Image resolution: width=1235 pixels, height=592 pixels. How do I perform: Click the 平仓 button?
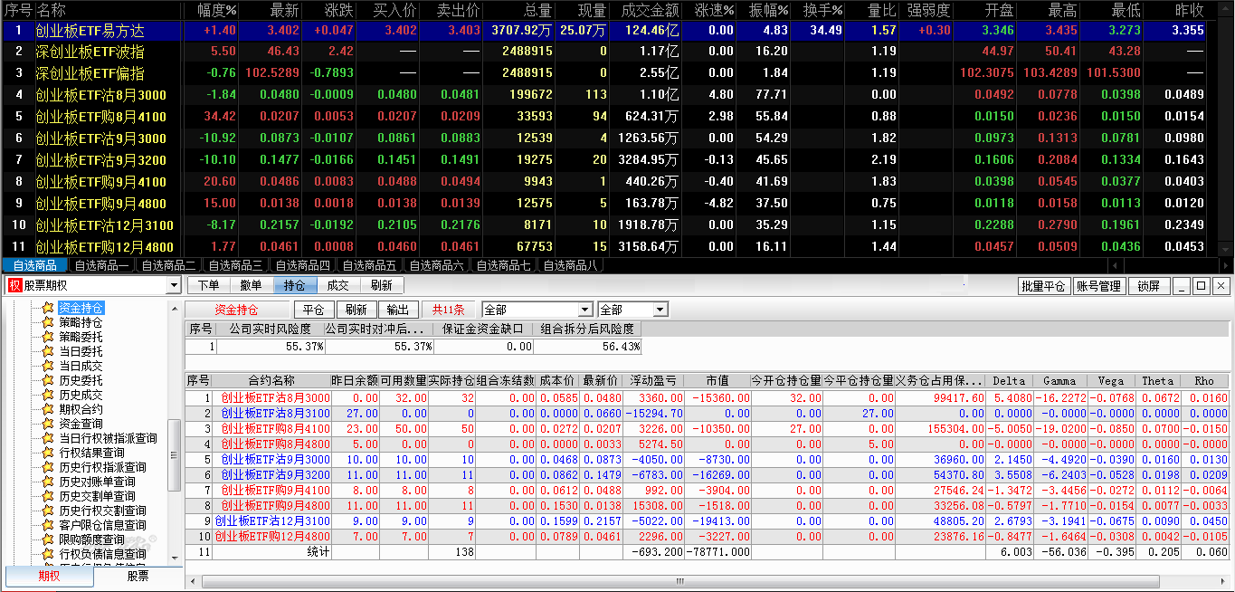(x=313, y=310)
